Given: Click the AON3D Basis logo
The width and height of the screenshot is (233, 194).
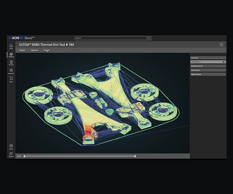Looking at the screenshot, I should (22, 38).
